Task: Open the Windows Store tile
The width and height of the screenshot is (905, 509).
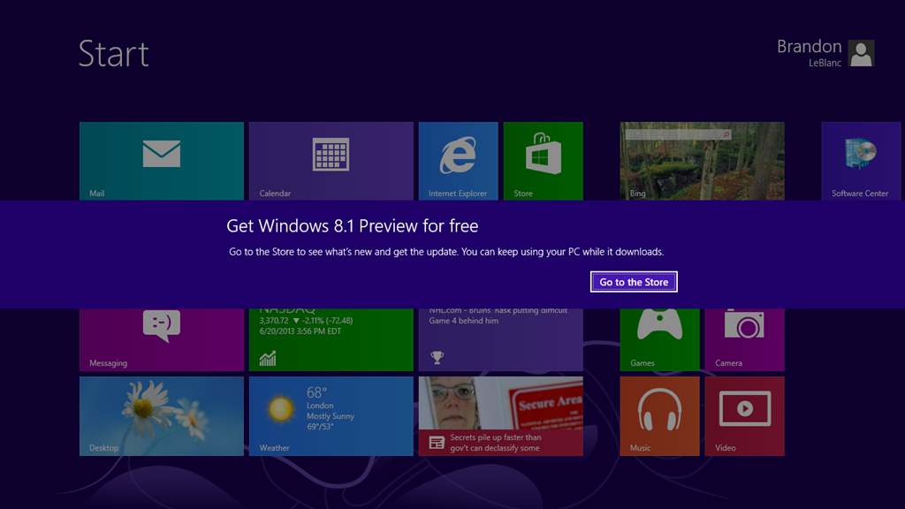Action: tap(543, 161)
